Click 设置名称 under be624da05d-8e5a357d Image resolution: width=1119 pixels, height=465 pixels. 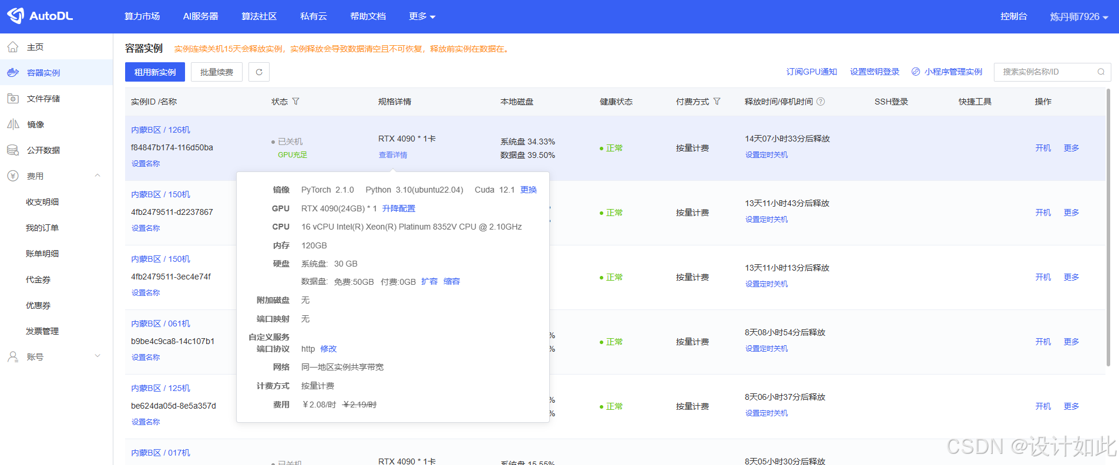(146, 422)
